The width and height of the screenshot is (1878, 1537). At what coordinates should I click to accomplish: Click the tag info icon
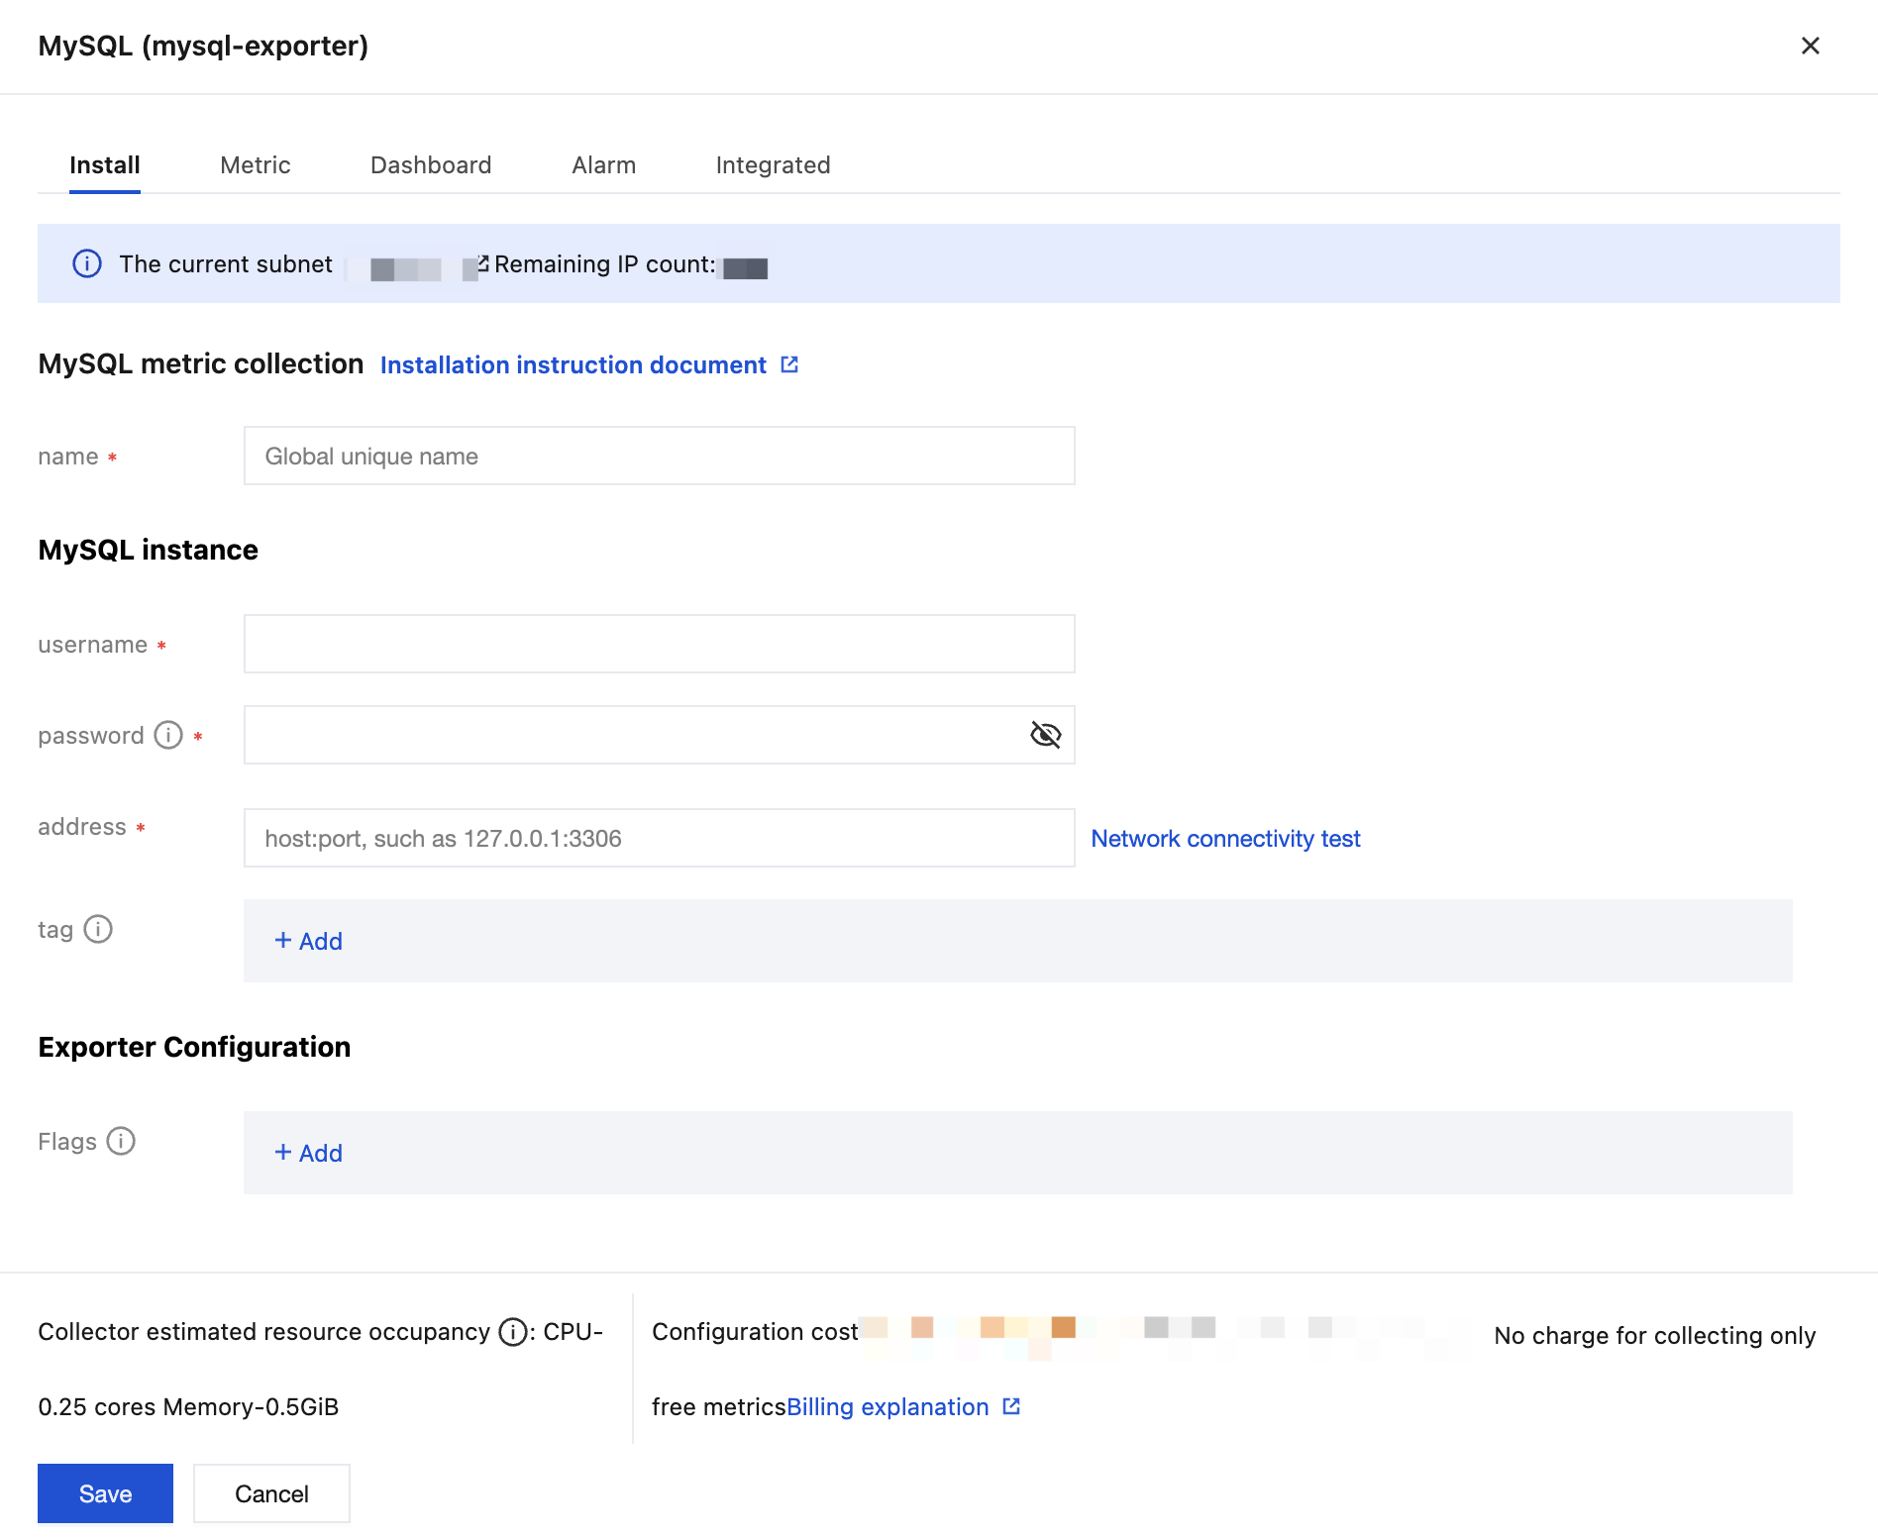click(x=98, y=929)
